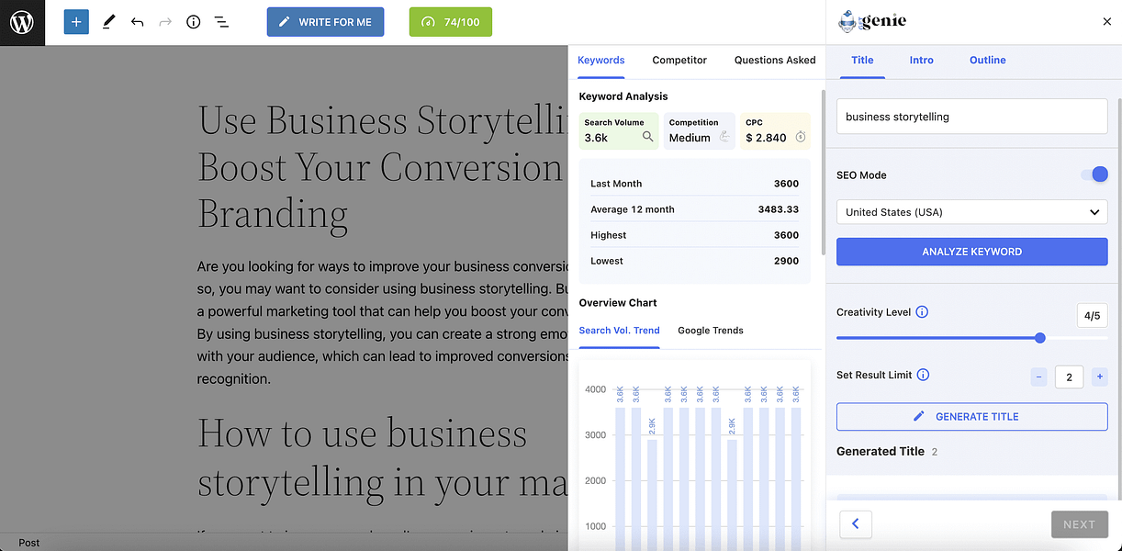This screenshot has width=1122, height=551.
Task: Click the NEXT button
Action: click(1079, 524)
